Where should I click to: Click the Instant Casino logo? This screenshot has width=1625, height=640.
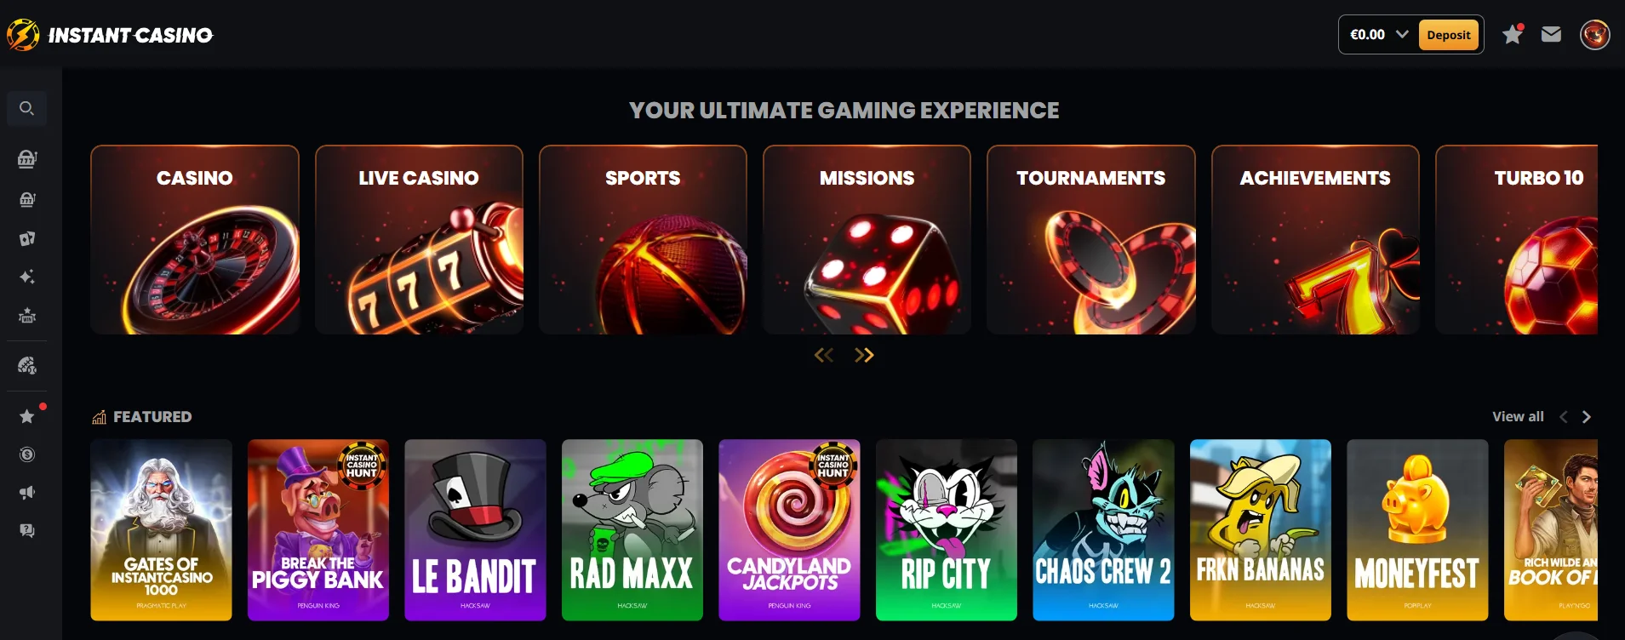pos(110,35)
